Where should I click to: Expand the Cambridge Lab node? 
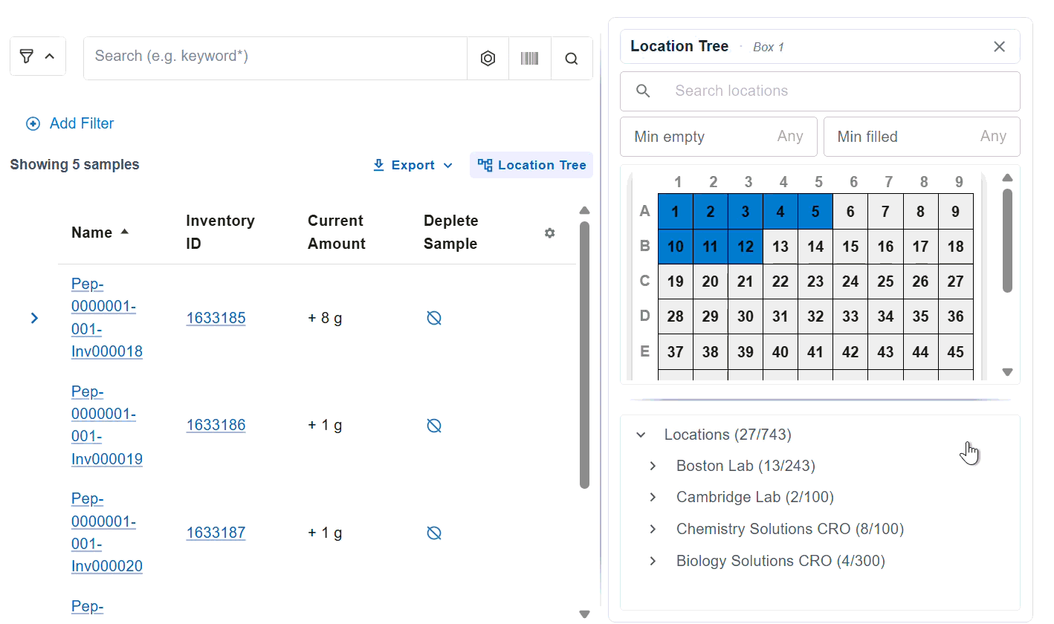coord(653,497)
